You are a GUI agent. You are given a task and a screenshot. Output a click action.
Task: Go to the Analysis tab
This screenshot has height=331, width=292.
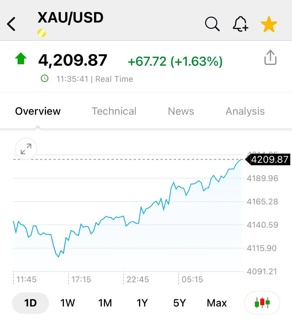point(245,111)
